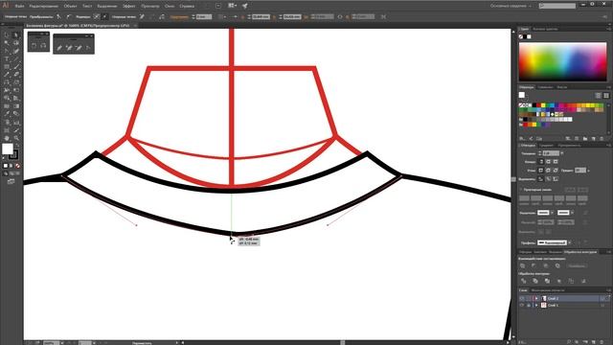Click the Expand button in Pathfinder panel
This screenshot has width=613, height=345.
(577, 266)
